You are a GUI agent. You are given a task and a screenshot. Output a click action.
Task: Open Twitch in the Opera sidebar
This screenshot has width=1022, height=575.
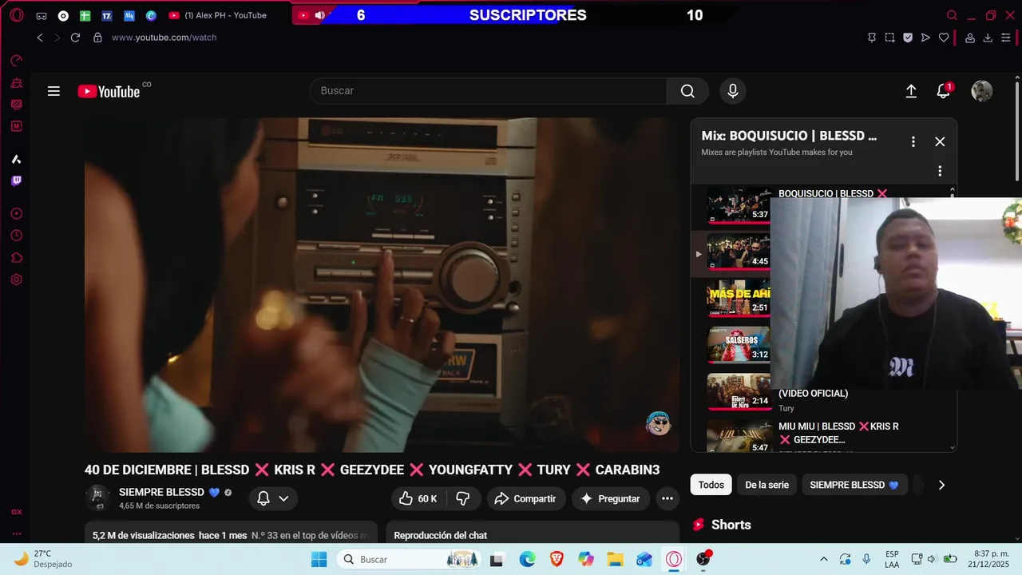click(16, 181)
